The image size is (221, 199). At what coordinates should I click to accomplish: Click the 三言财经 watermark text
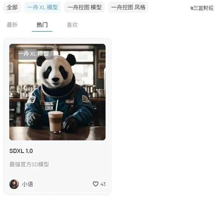point(202,8)
